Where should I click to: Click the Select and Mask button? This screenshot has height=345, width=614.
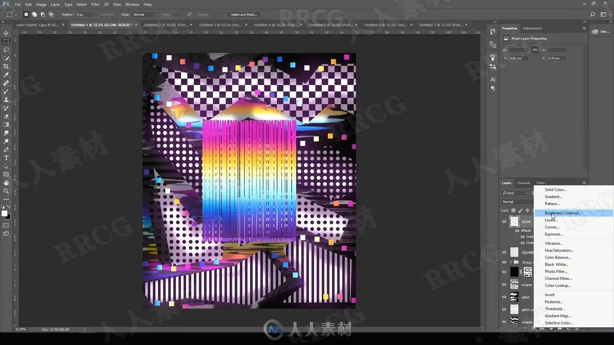point(244,14)
